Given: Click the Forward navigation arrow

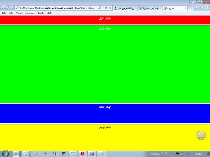Looking at the screenshot, I should pyautogui.click(x=11, y=8).
